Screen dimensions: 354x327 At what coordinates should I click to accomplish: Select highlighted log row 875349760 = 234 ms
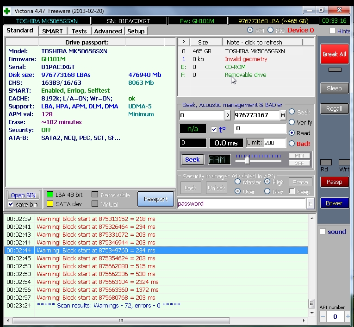pyautogui.click(x=156, y=251)
